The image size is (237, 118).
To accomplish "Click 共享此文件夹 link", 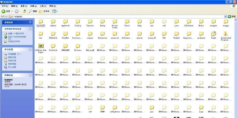I will [x=14, y=41].
